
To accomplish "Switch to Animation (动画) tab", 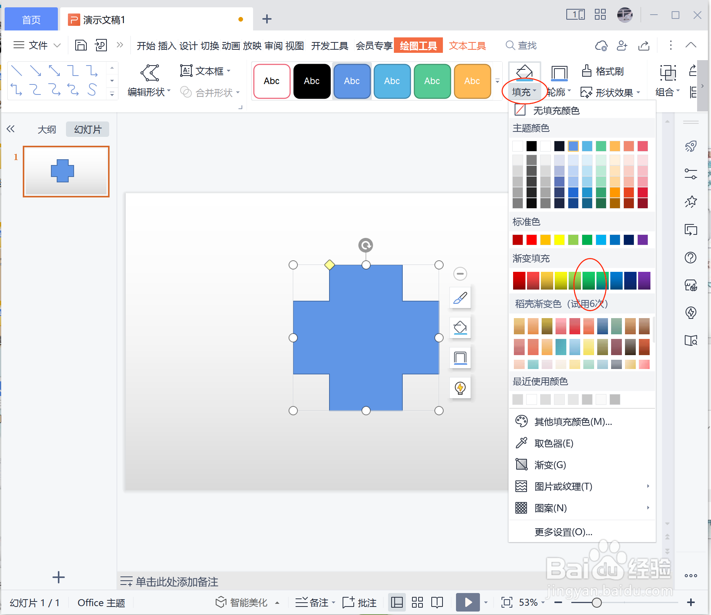I will 231,46.
